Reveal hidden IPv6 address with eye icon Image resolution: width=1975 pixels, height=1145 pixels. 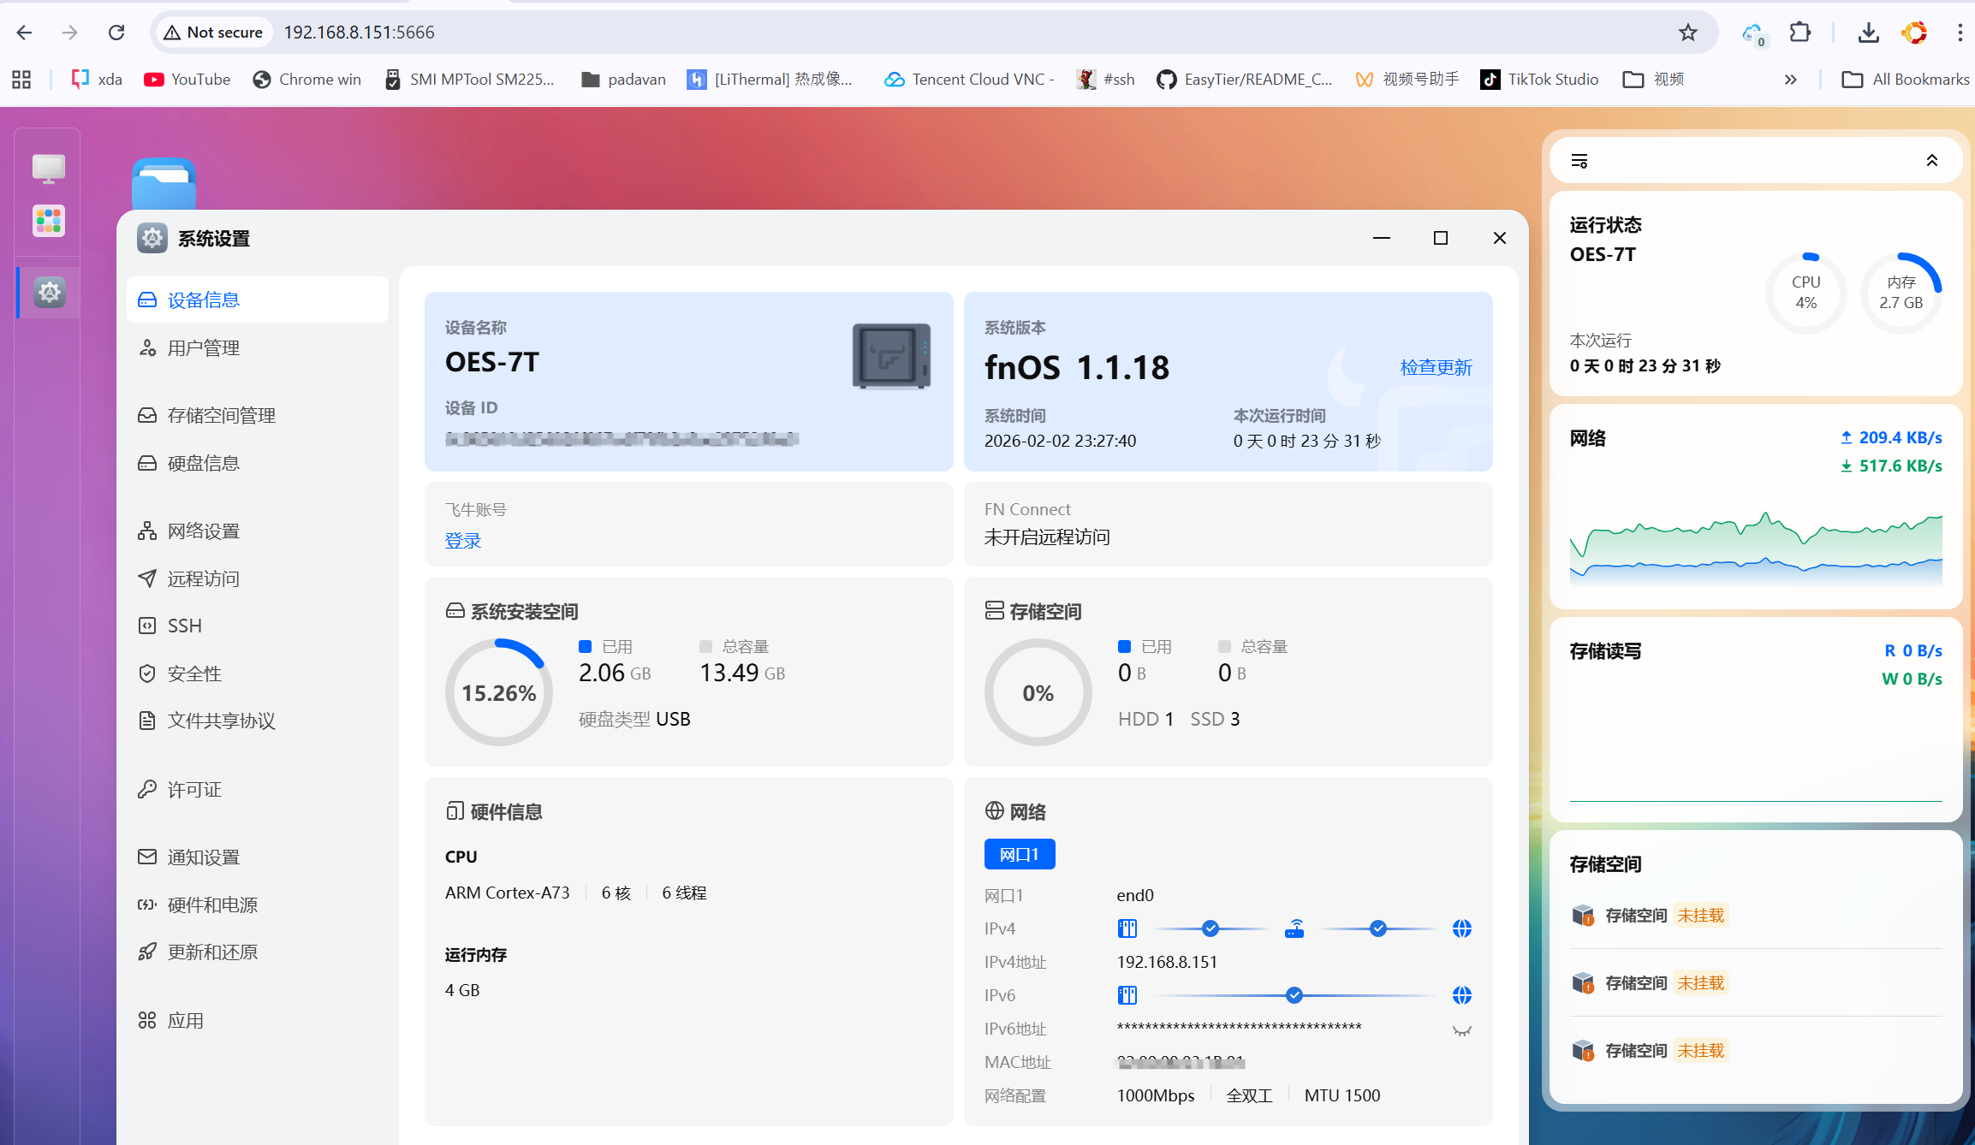(x=1461, y=1030)
